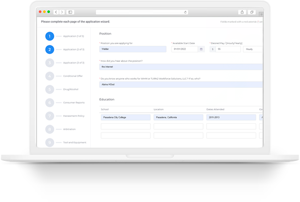Click the 'Application (1 of 3)' label
Viewport: 300px width, 202px height.
(x=74, y=36)
